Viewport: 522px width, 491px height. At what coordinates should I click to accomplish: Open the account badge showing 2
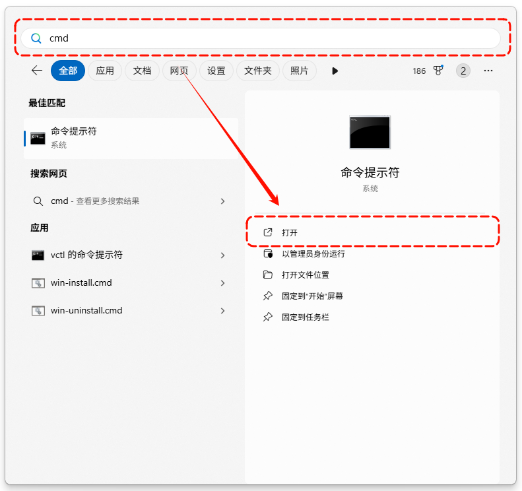click(463, 71)
